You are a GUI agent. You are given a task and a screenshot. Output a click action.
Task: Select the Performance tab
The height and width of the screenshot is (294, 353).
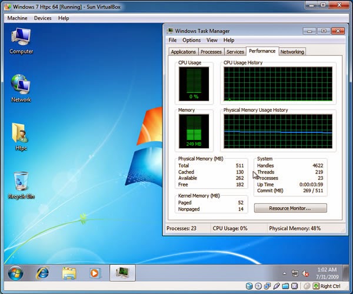262,51
